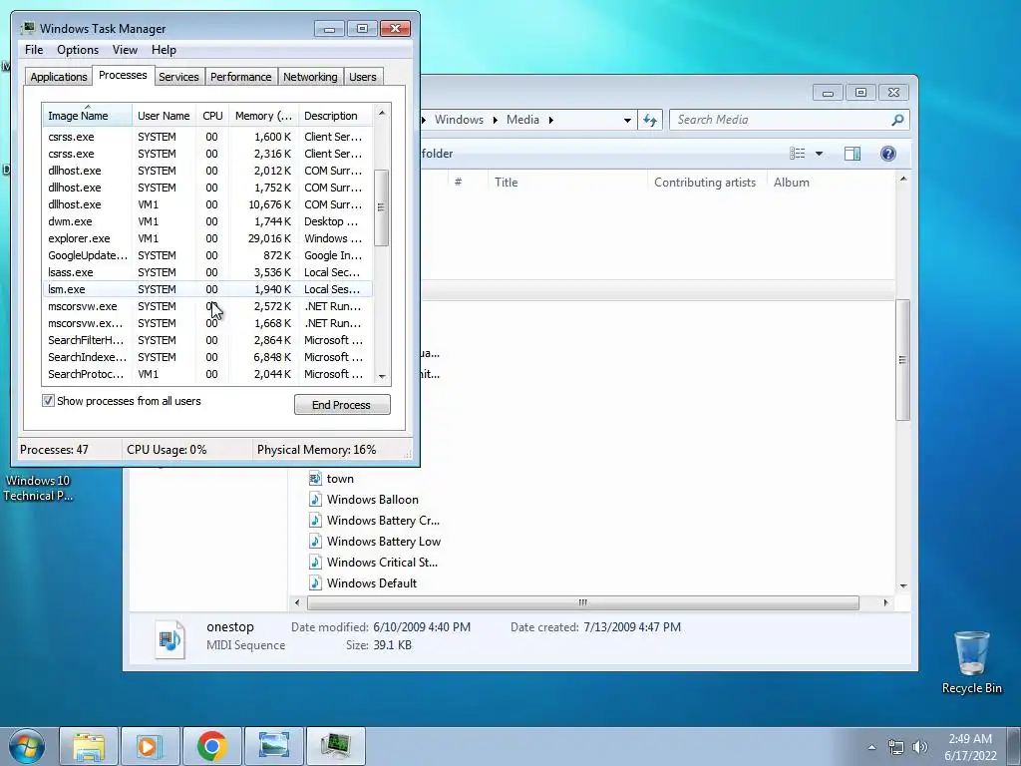The width and height of the screenshot is (1021, 766).
Task: Select the dwm.exe process row
Action: click(207, 221)
